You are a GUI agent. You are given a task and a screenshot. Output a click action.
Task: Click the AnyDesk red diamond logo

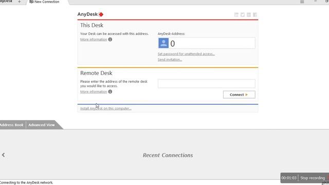101,14
